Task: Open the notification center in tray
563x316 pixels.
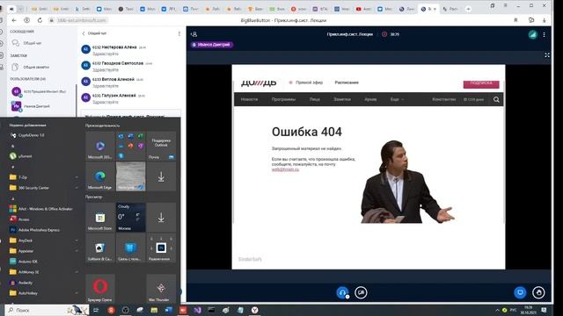Action: 544,310
